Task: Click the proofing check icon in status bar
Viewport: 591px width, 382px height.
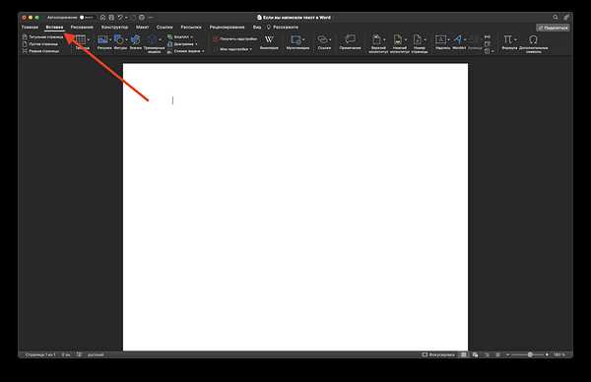Action: pos(79,354)
